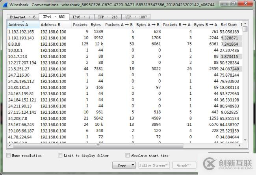This screenshot has height=175, width=256.
Task: Click Bytes B → A value 6576
Action: tap(214, 125)
